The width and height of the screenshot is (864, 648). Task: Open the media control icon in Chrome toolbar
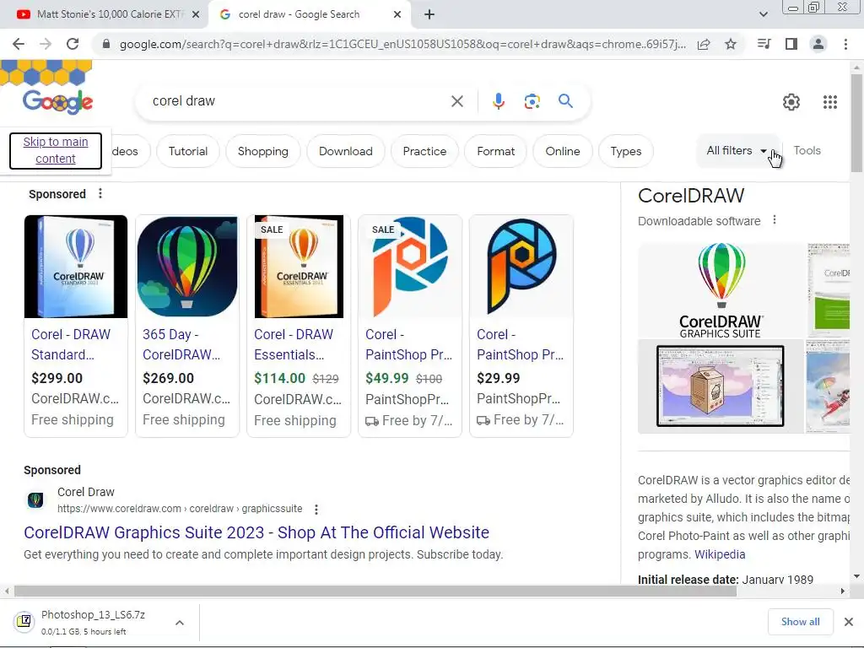(764, 44)
